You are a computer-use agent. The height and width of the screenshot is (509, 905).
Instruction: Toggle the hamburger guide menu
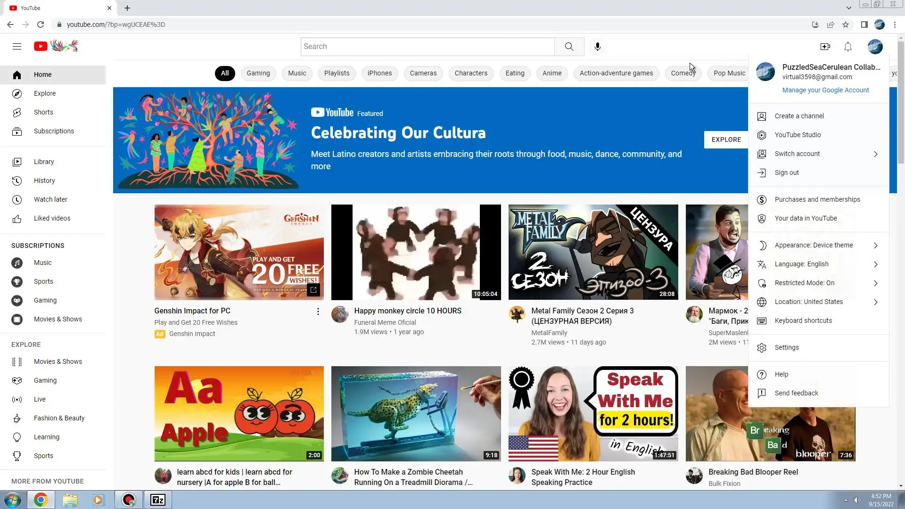[x=17, y=46]
